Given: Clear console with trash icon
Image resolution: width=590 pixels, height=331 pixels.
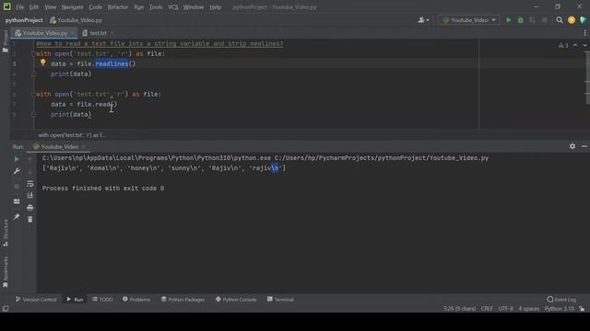Looking at the screenshot, I should point(30,219).
